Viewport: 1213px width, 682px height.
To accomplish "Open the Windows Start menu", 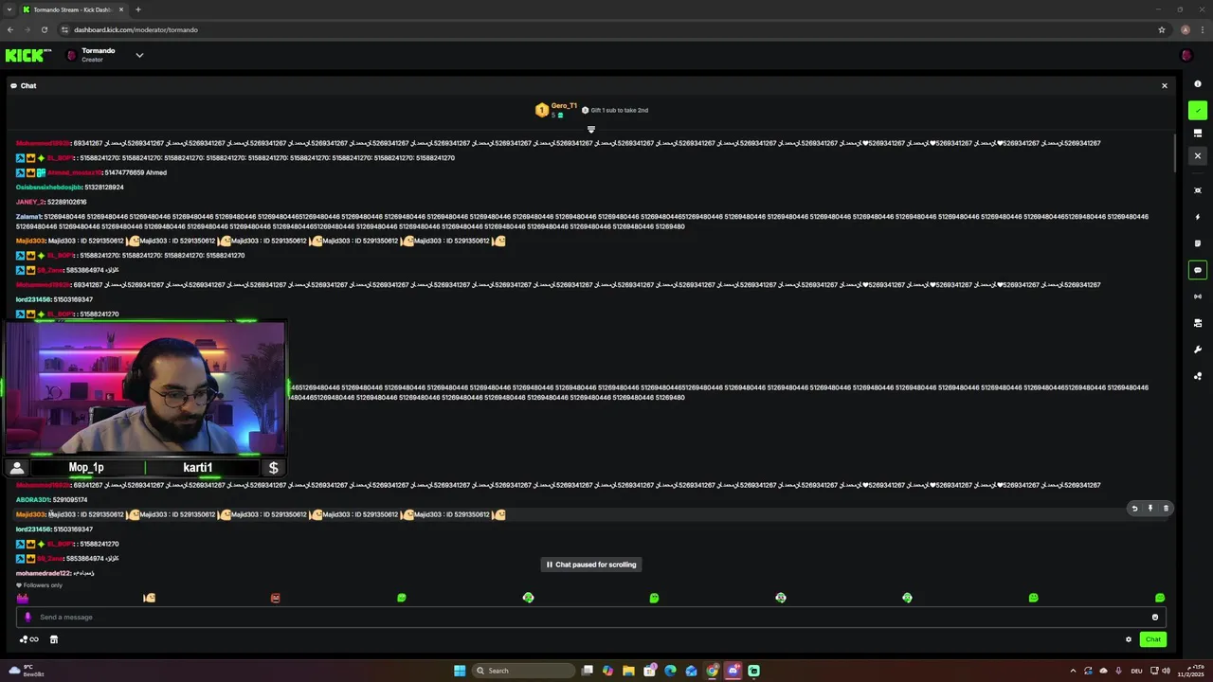I will [460, 671].
